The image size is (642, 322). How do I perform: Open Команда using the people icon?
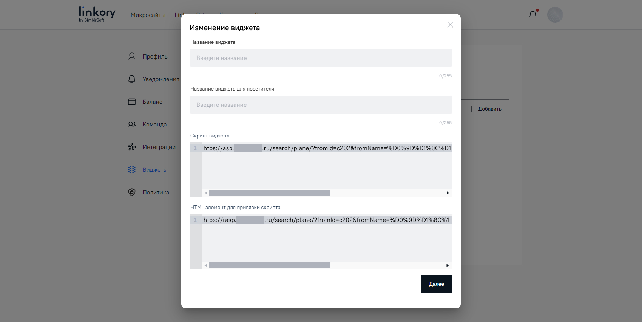[x=132, y=124]
